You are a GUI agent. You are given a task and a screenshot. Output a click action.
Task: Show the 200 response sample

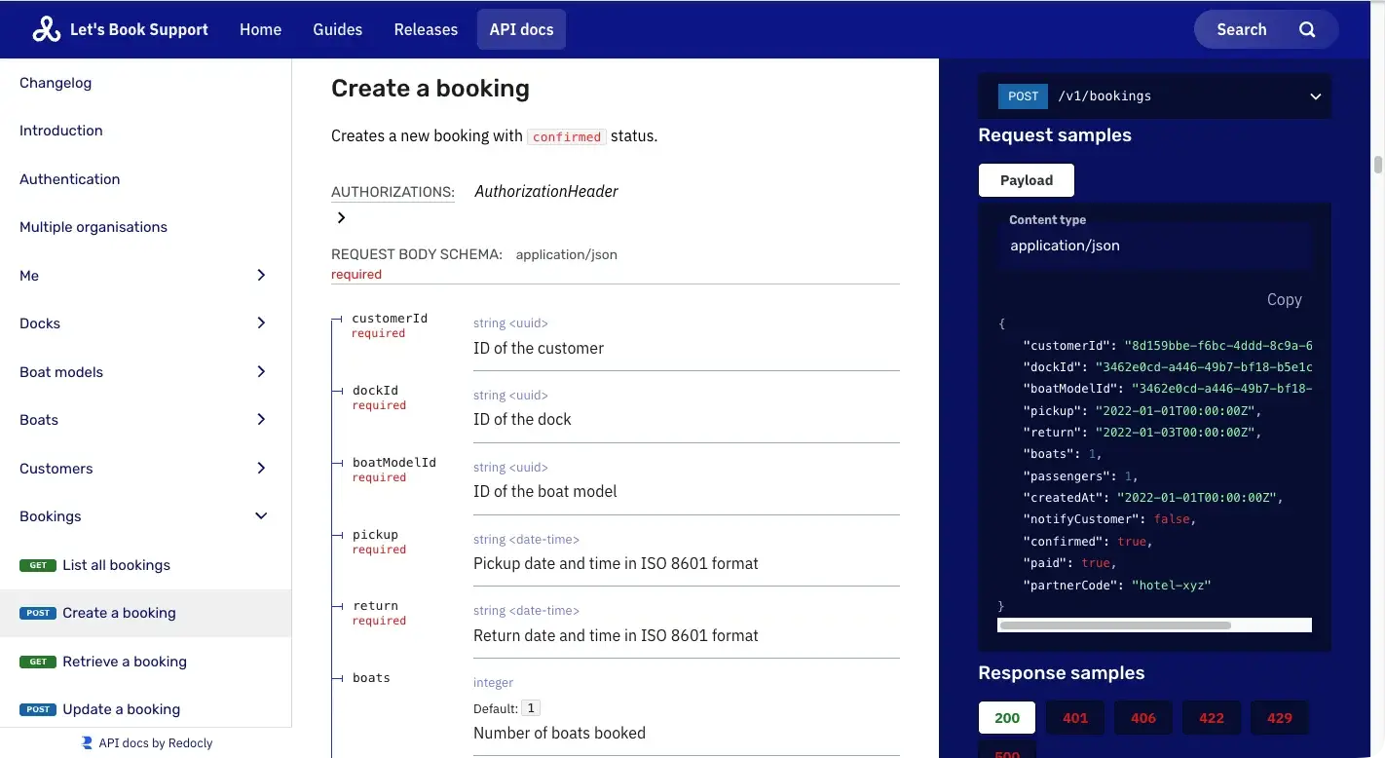coord(1007,718)
